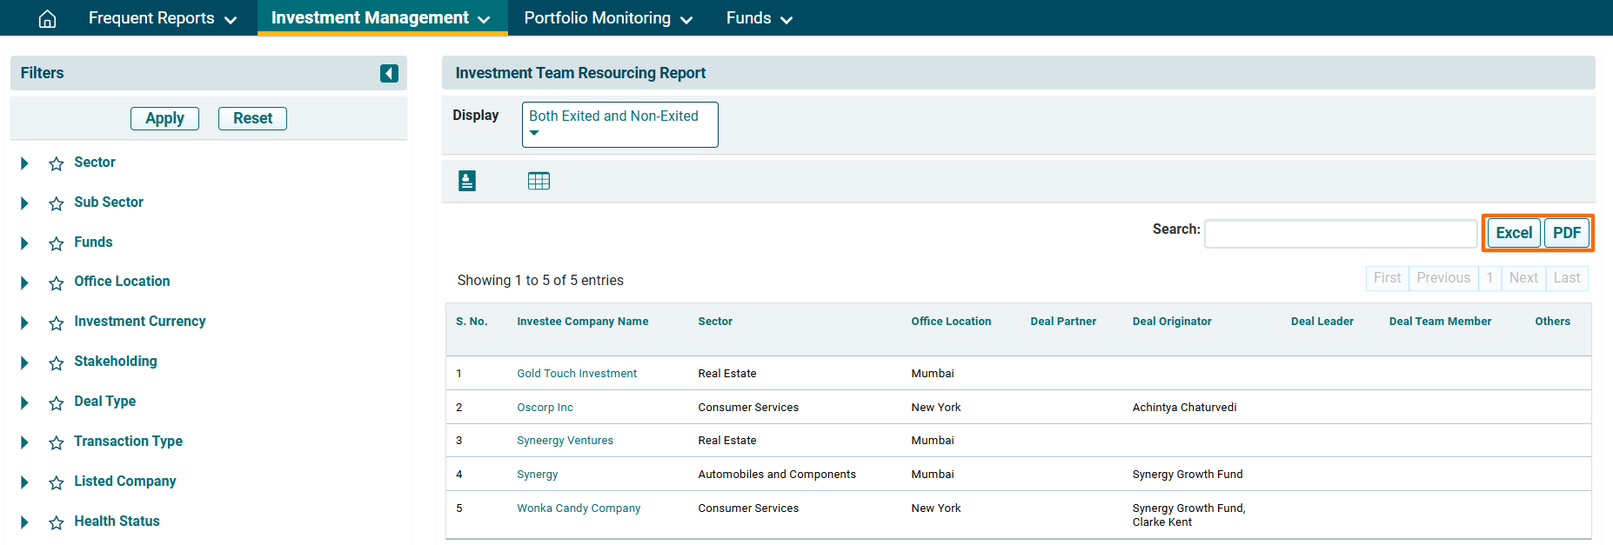Viewport: 1613px width, 545px height.
Task: Open the Portfolio Monitoring menu
Action: (x=608, y=18)
